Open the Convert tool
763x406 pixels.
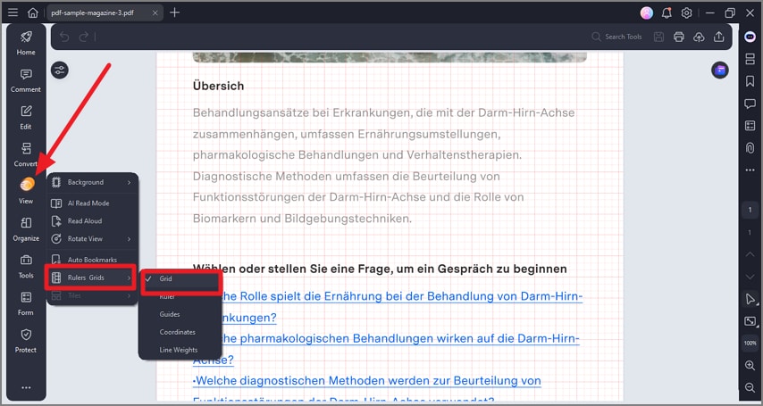pyautogui.click(x=26, y=154)
